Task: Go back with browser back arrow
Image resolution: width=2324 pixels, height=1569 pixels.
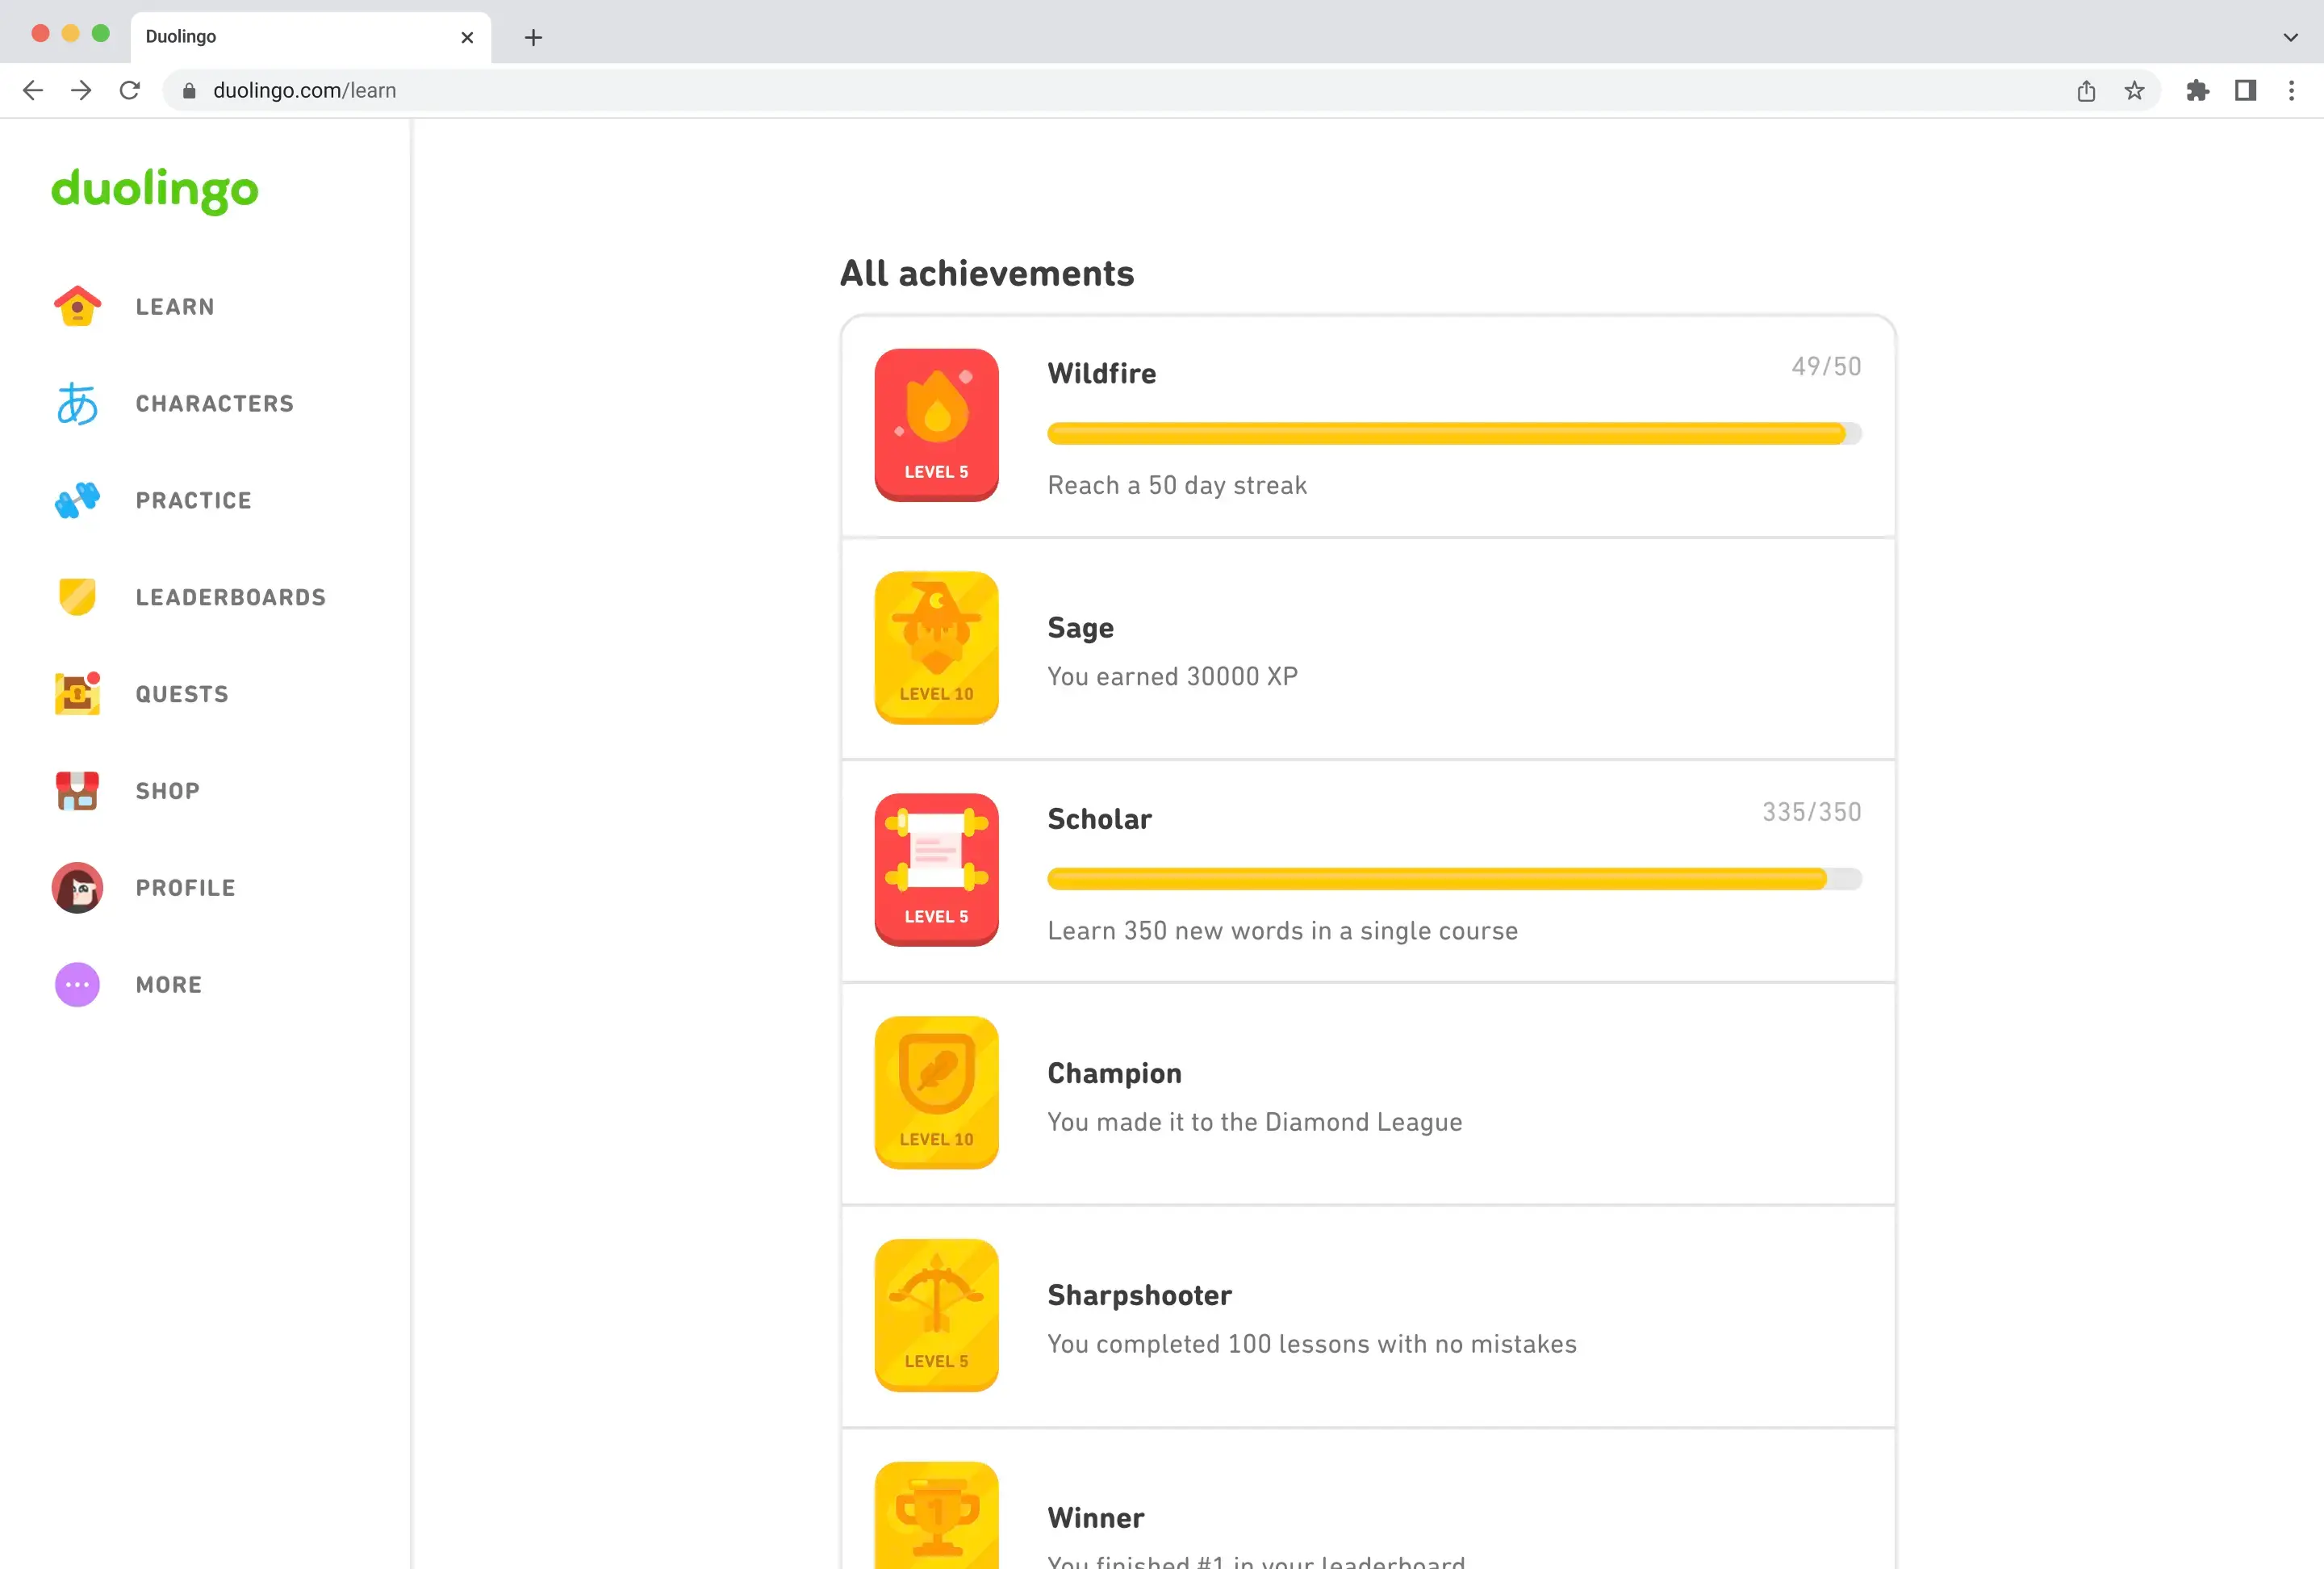Action: pos(33,90)
